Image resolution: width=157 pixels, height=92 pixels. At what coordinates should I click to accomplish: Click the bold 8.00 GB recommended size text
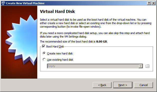click(x=101, y=42)
